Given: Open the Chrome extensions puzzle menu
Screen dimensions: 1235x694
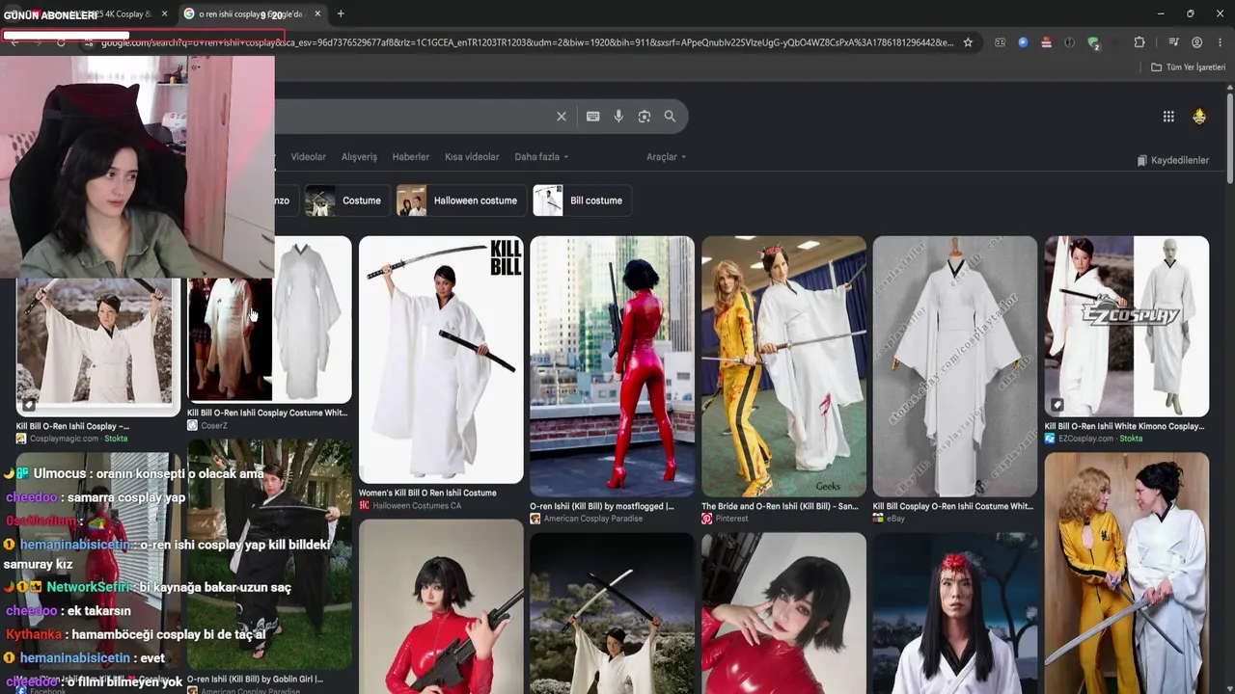Looking at the screenshot, I should [x=1139, y=42].
